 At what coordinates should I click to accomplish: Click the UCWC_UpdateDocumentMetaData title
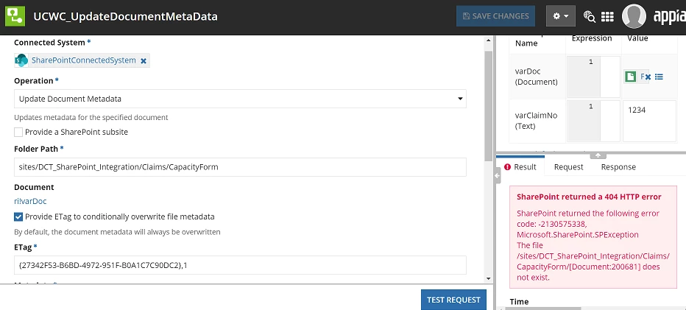(125, 17)
